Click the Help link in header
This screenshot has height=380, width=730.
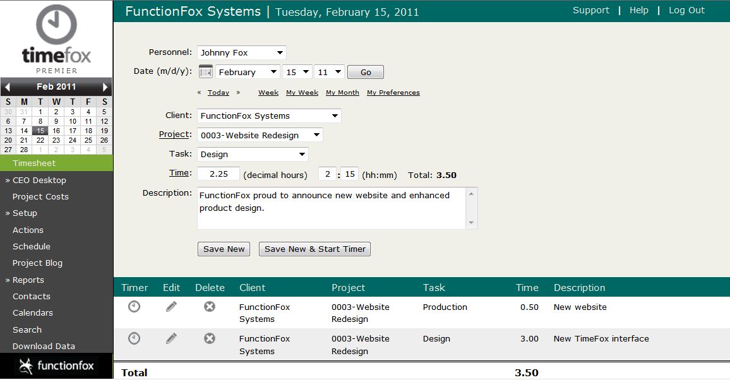click(x=639, y=10)
